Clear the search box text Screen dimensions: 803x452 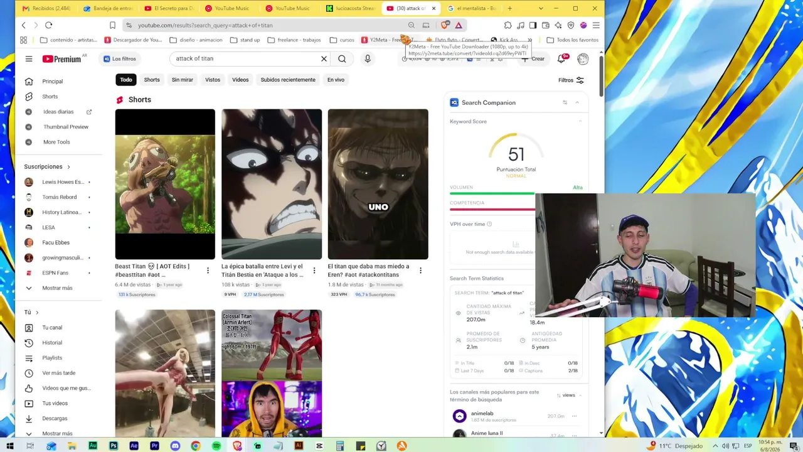tap(324, 58)
